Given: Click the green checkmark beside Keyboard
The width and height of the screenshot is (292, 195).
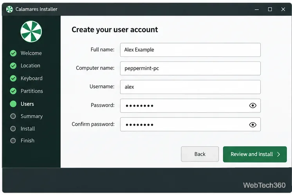Looking at the screenshot, I should pyautogui.click(x=13, y=78).
